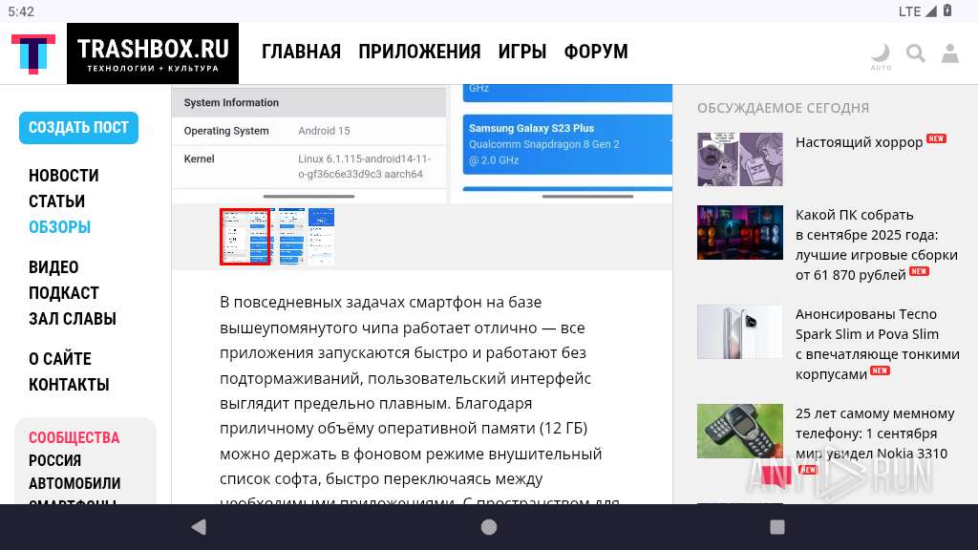Click ОБСУЖДАЕМОЕ СЕГОДНЯ heading

coord(783,108)
